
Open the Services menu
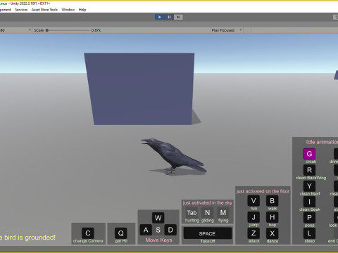coord(21,10)
